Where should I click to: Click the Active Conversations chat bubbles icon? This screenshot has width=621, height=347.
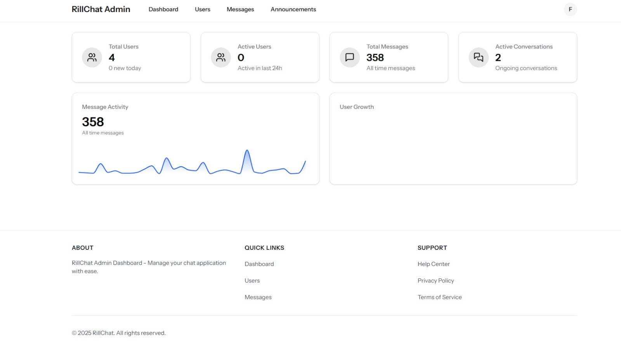(479, 57)
